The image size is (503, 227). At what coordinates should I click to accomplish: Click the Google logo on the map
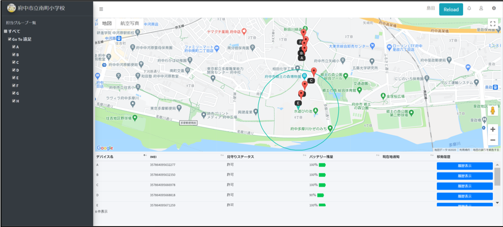[105, 148]
